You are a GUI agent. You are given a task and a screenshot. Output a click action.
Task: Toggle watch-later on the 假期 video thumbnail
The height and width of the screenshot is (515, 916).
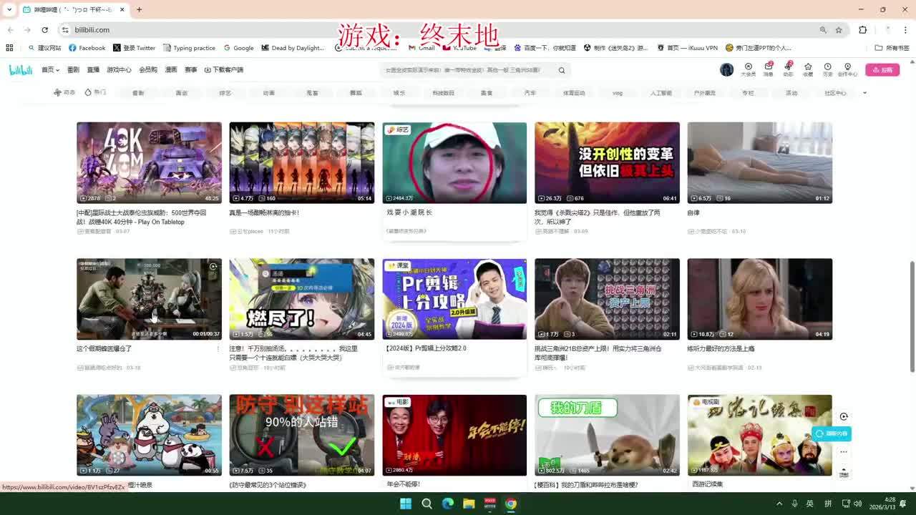pos(213,267)
